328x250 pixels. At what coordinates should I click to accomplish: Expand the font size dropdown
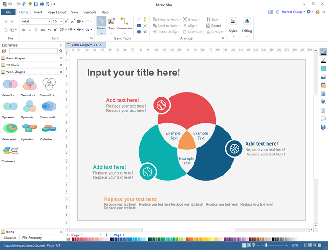pyautogui.click(x=61, y=22)
